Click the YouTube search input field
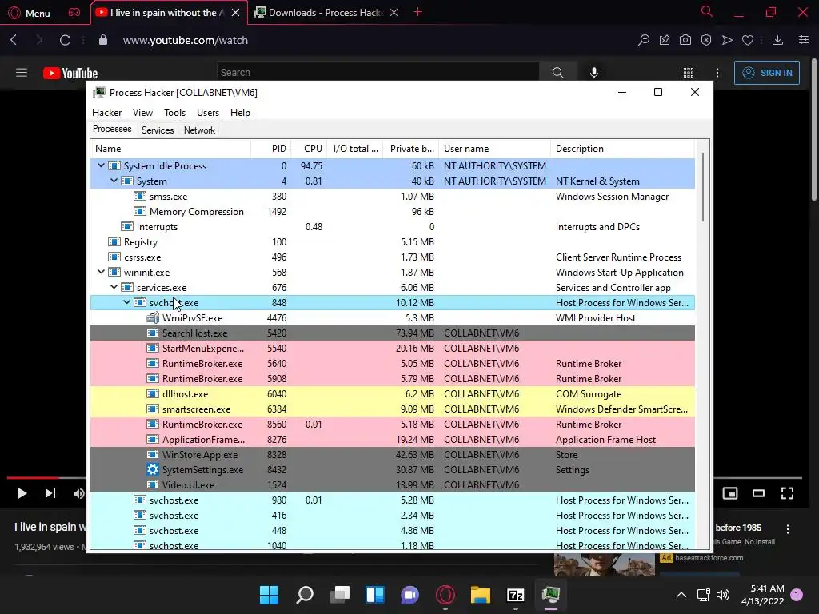Image resolution: width=819 pixels, height=614 pixels. [378, 73]
